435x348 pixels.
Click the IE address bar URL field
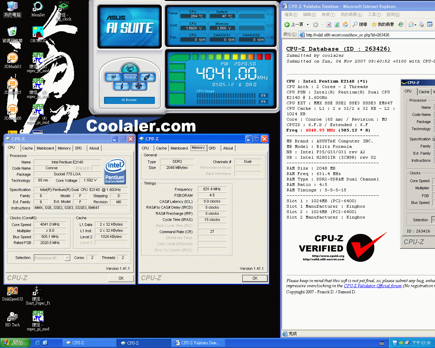[x=367, y=35]
